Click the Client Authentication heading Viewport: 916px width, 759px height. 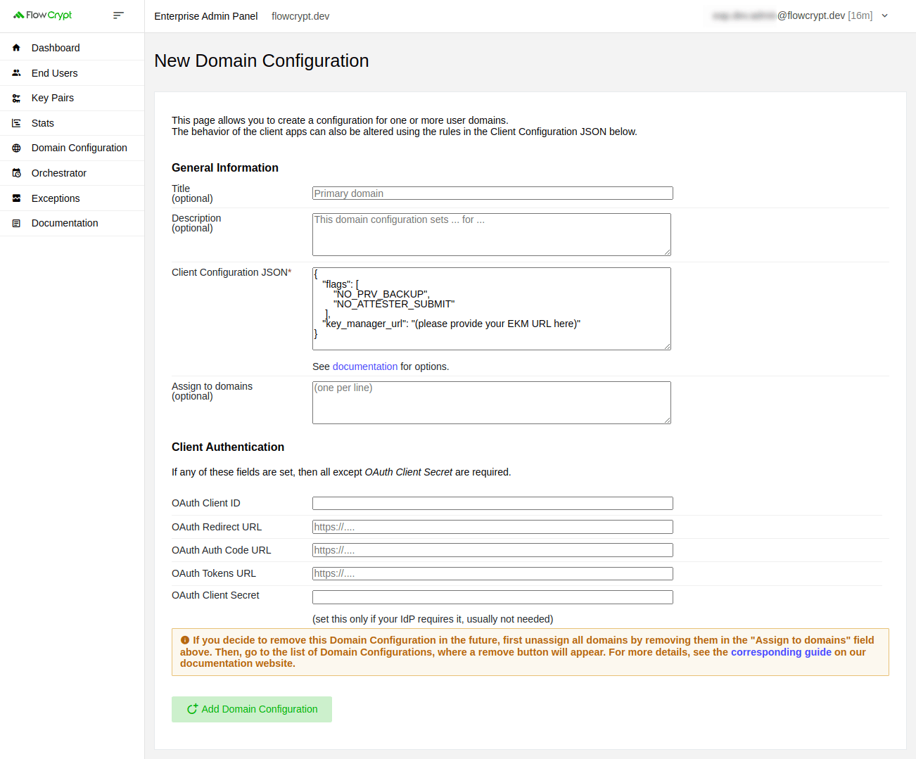(228, 447)
